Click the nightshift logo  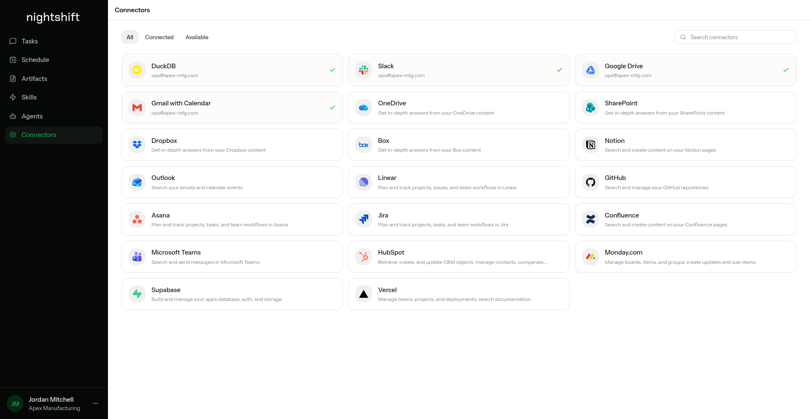click(53, 17)
